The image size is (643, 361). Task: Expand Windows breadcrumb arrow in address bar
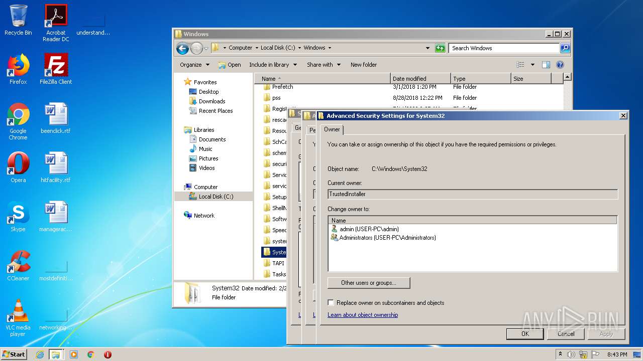click(330, 48)
